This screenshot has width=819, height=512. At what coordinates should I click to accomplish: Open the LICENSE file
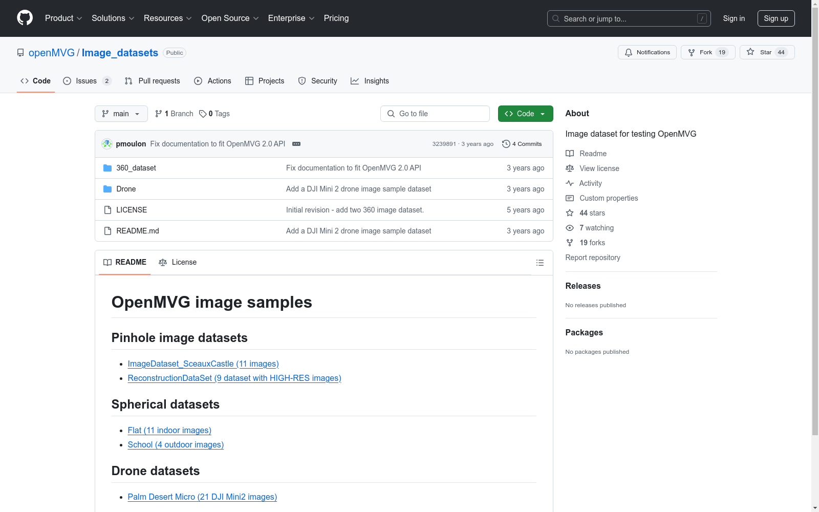(x=132, y=210)
